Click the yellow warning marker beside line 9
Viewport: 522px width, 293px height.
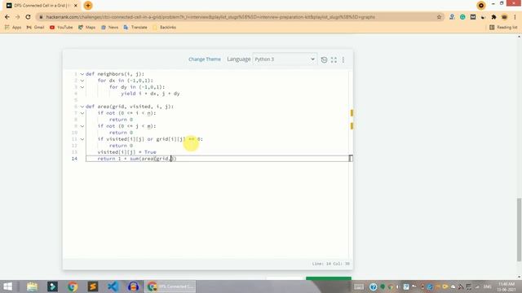[352, 126]
